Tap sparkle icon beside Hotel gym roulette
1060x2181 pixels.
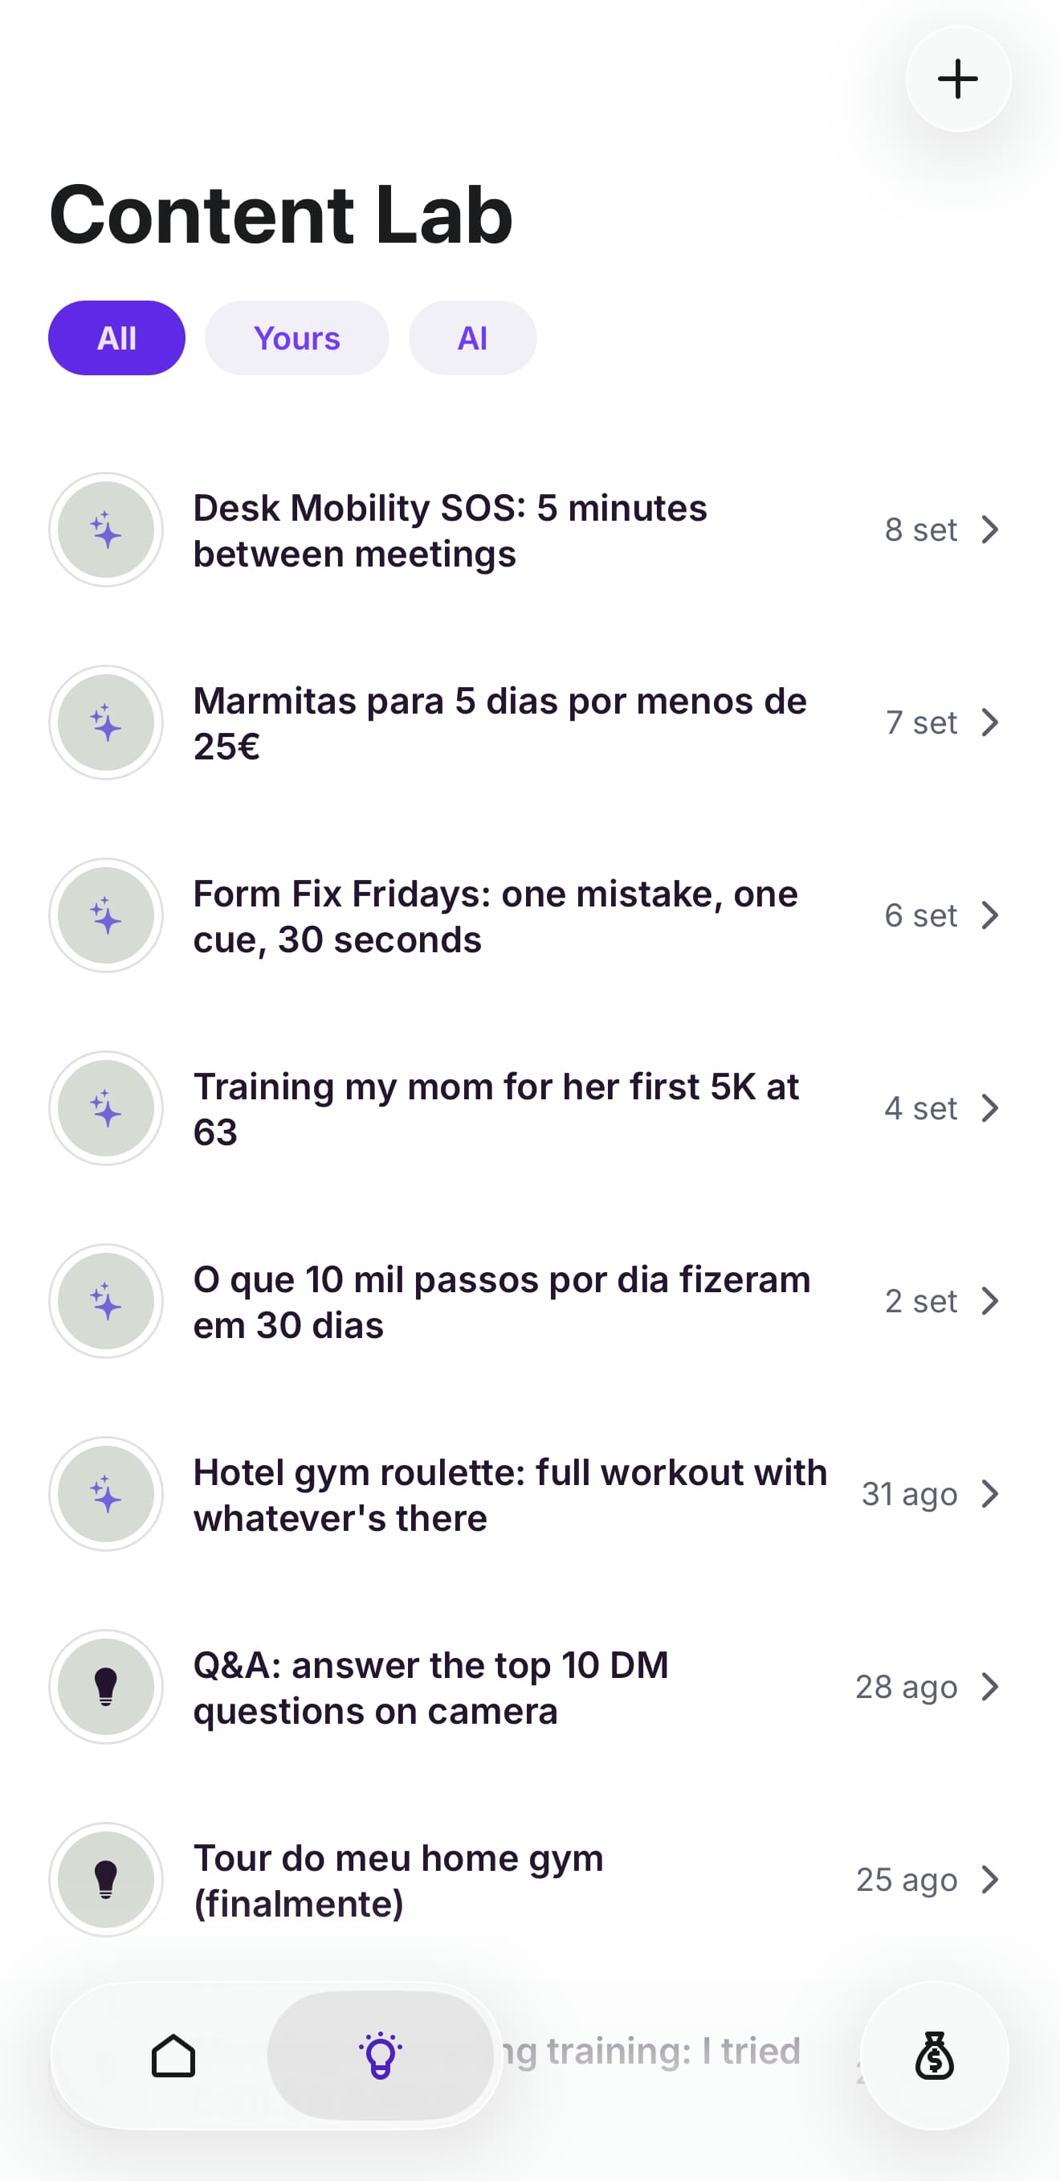[106, 1493]
